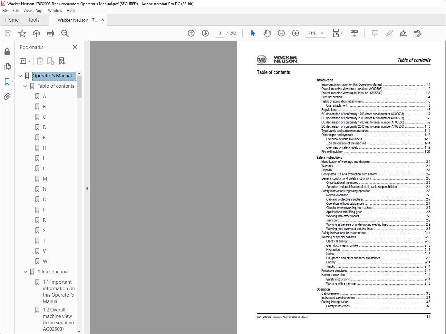Zoom in with the plus button
Screen dimensions: 446x334
tap(296, 33)
